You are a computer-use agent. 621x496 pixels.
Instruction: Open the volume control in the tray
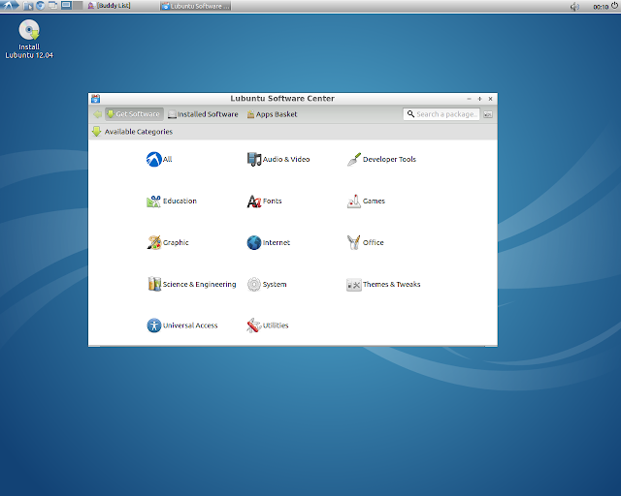[x=574, y=7]
